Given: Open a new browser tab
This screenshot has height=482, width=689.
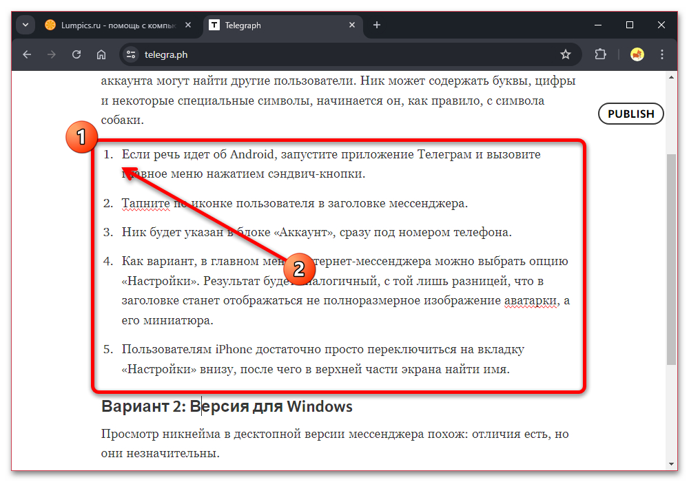Looking at the screenshot, I should coord(377,25).
